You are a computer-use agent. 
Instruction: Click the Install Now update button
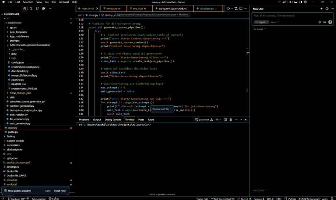pos(59,191)
